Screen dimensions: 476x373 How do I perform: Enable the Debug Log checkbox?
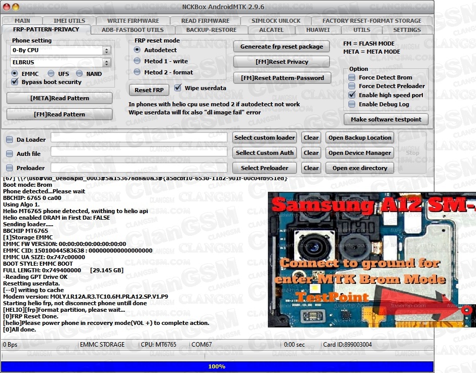[x=352, y=104]
